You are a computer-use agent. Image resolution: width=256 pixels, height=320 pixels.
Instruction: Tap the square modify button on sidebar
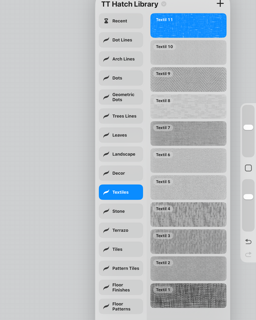tap(248, 168)
